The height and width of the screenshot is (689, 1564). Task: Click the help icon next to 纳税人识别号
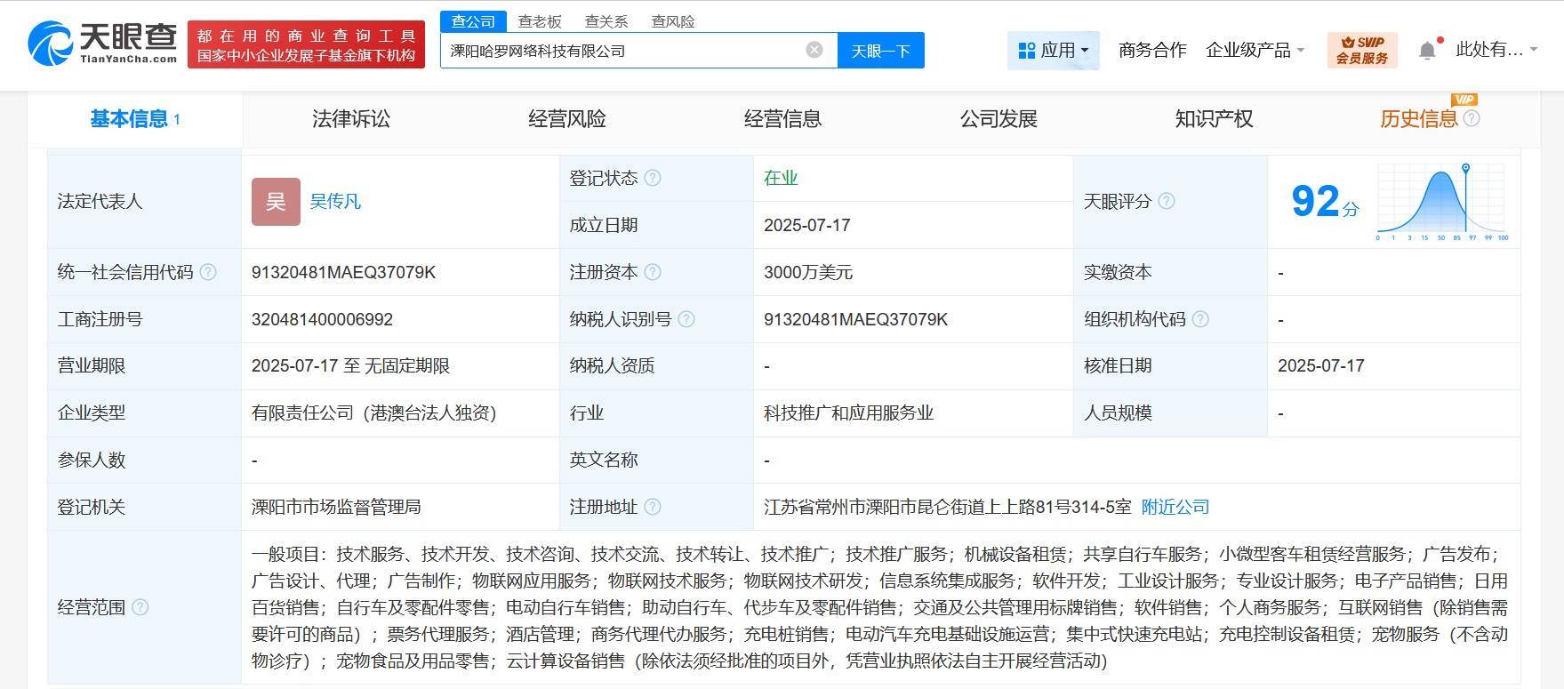(686, 319)
